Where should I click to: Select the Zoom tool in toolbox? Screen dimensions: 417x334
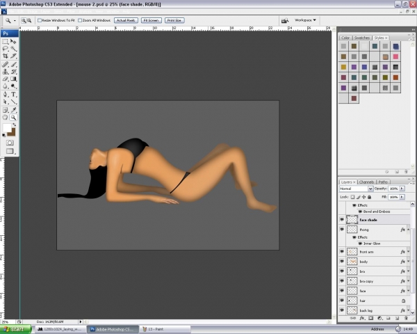[x=13, y=118]
